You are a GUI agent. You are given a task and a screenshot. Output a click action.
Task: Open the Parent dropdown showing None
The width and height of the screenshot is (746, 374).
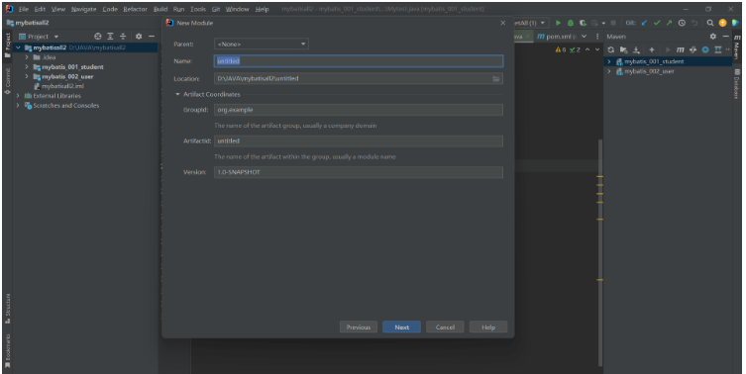pos(262,45)
